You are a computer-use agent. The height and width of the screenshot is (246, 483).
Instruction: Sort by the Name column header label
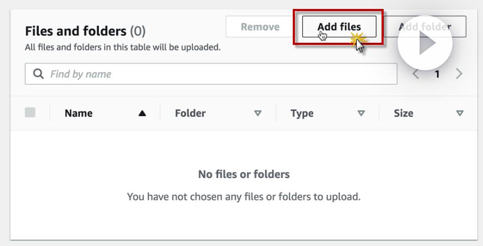point(78,113)
